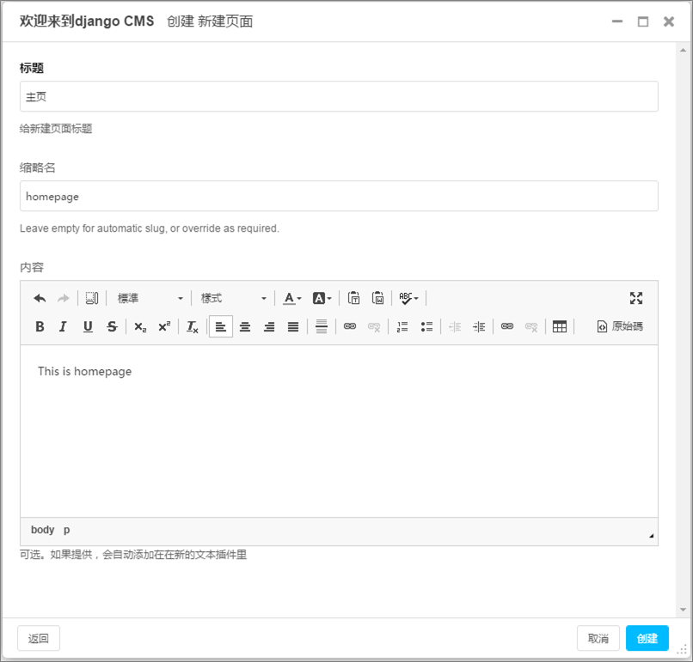
Task: Click paste from Word icon
Action: click(x=377, y=298)
